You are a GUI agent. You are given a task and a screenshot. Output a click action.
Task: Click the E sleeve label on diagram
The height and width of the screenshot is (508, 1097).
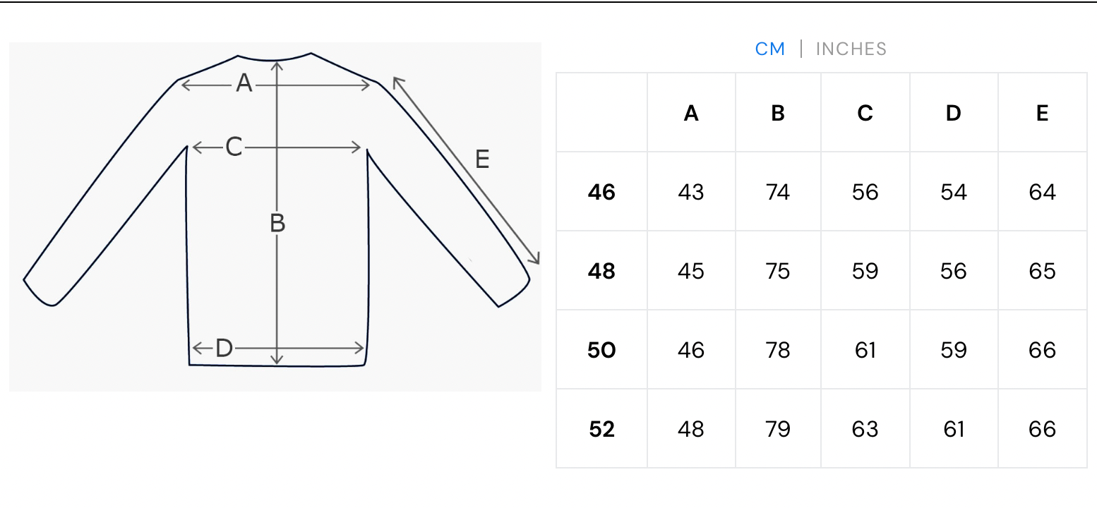482,159
